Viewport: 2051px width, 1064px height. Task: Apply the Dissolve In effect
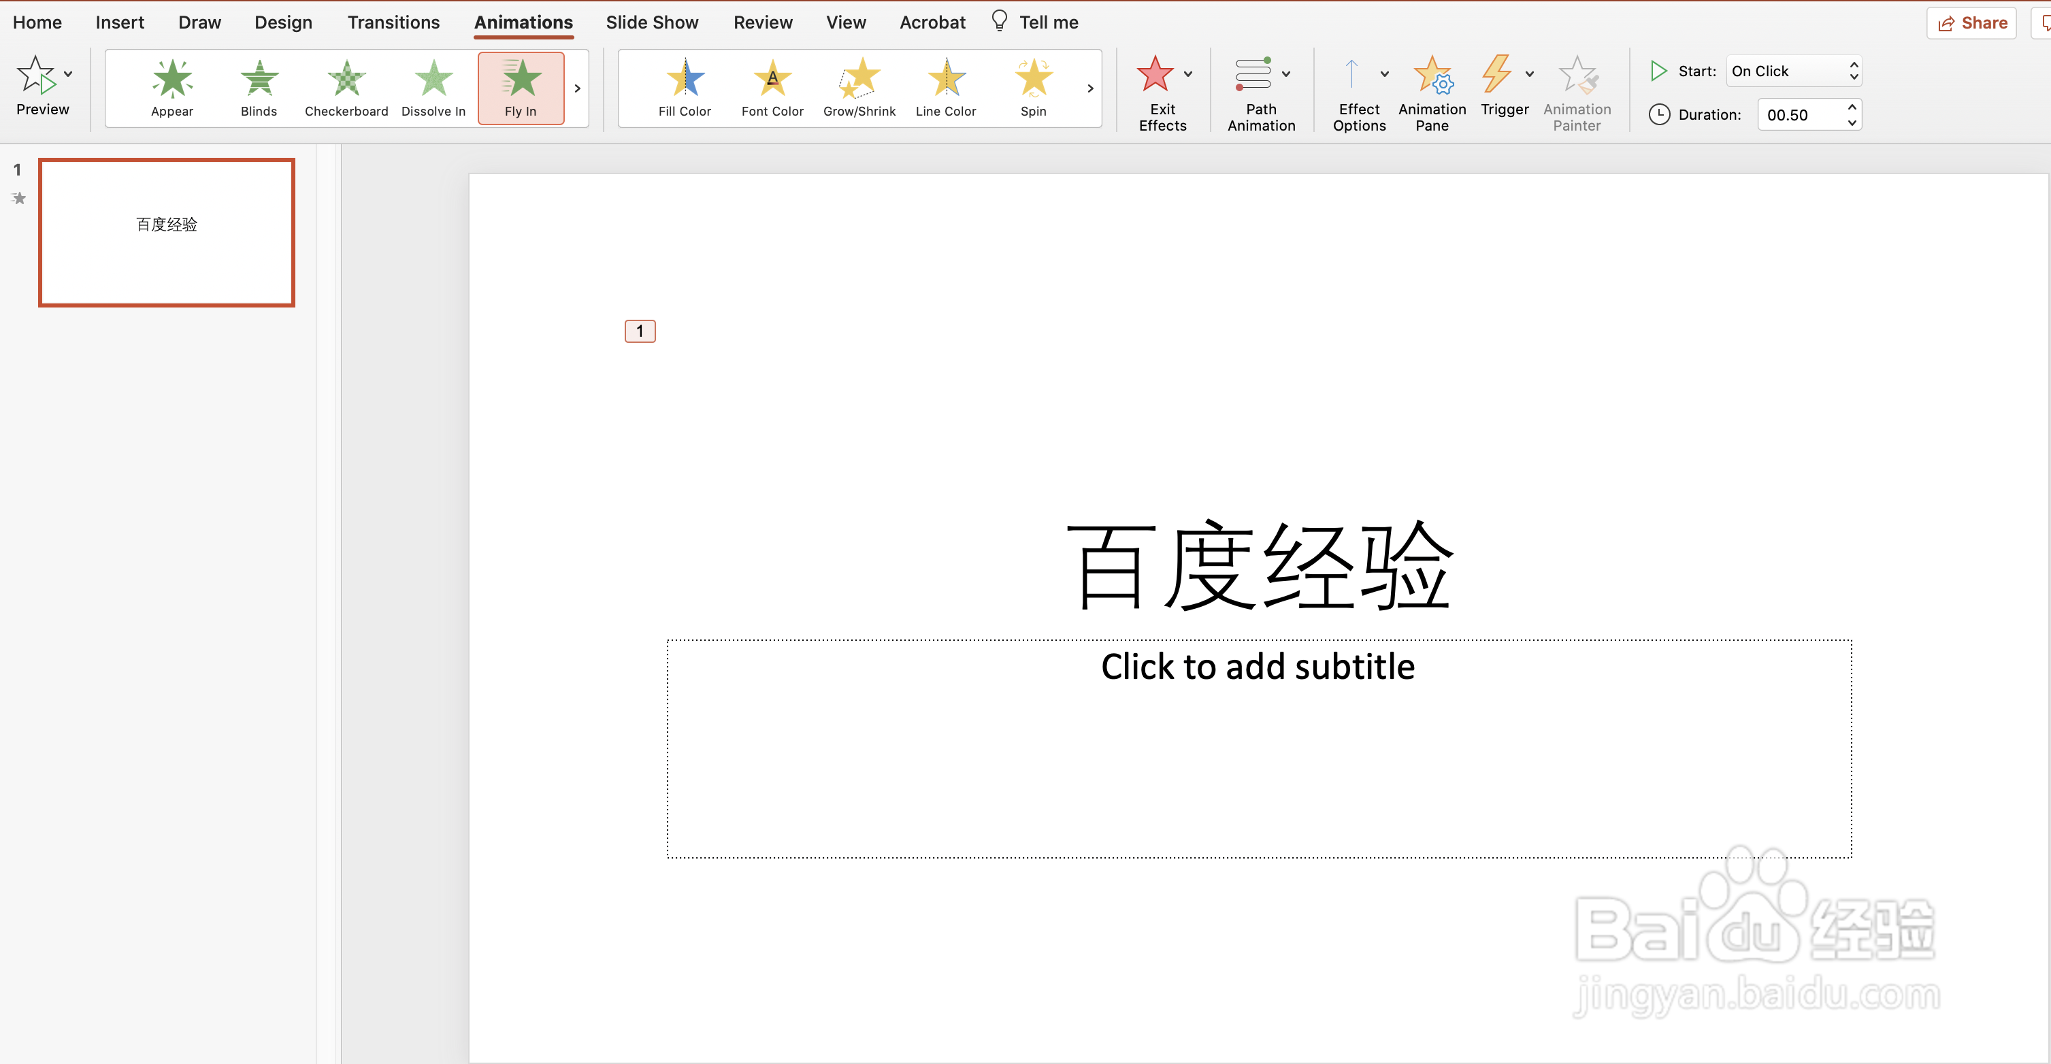(x=433, y=88)
